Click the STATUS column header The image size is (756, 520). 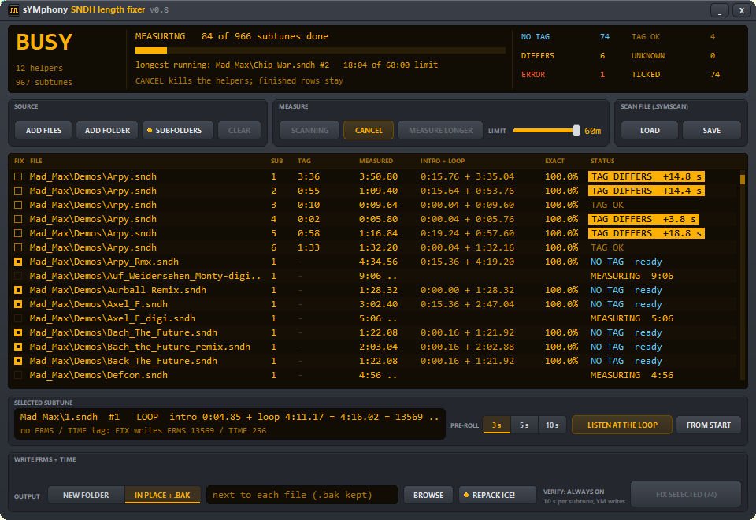(x=602, y=161)
